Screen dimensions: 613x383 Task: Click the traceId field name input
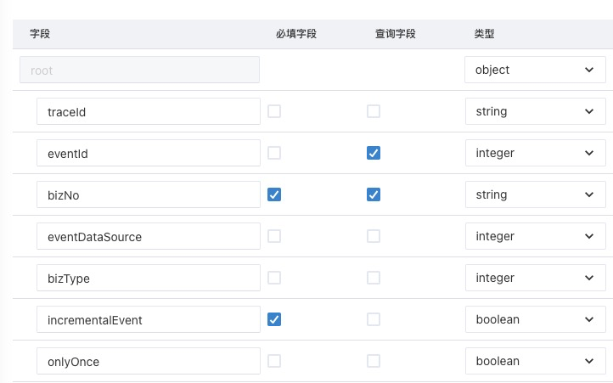[x=149, y=111]
